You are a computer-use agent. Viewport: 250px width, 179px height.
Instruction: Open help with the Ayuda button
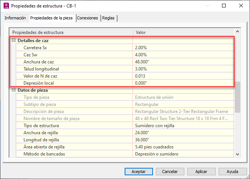click(x=232, y=172)
